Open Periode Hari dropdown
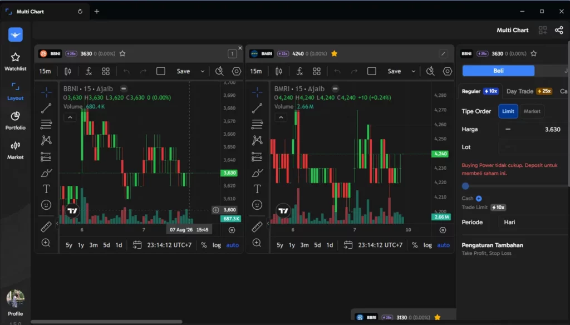This screenshot has width=570, height=325. (x=533, y=222)
